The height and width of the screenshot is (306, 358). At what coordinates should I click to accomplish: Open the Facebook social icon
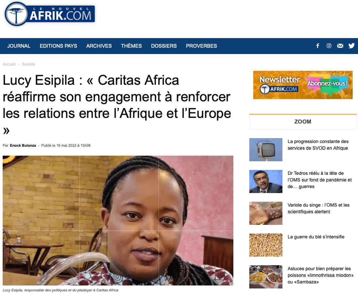click(318, 46)
